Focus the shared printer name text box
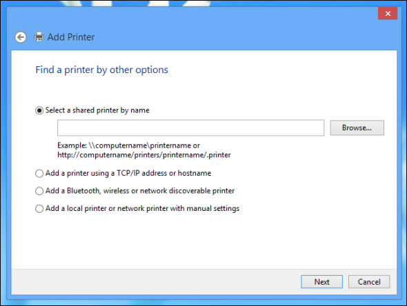The height and width of the screenshot is (306, 407). pyautogui.click(x=191, y=127)
